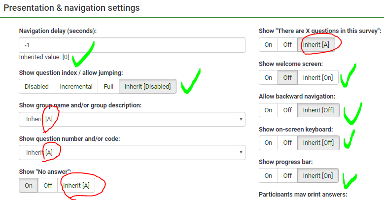Select Inherit [Disabled] for question index
Viewport: 384px width, 200px height.
(x=147, y=86)
